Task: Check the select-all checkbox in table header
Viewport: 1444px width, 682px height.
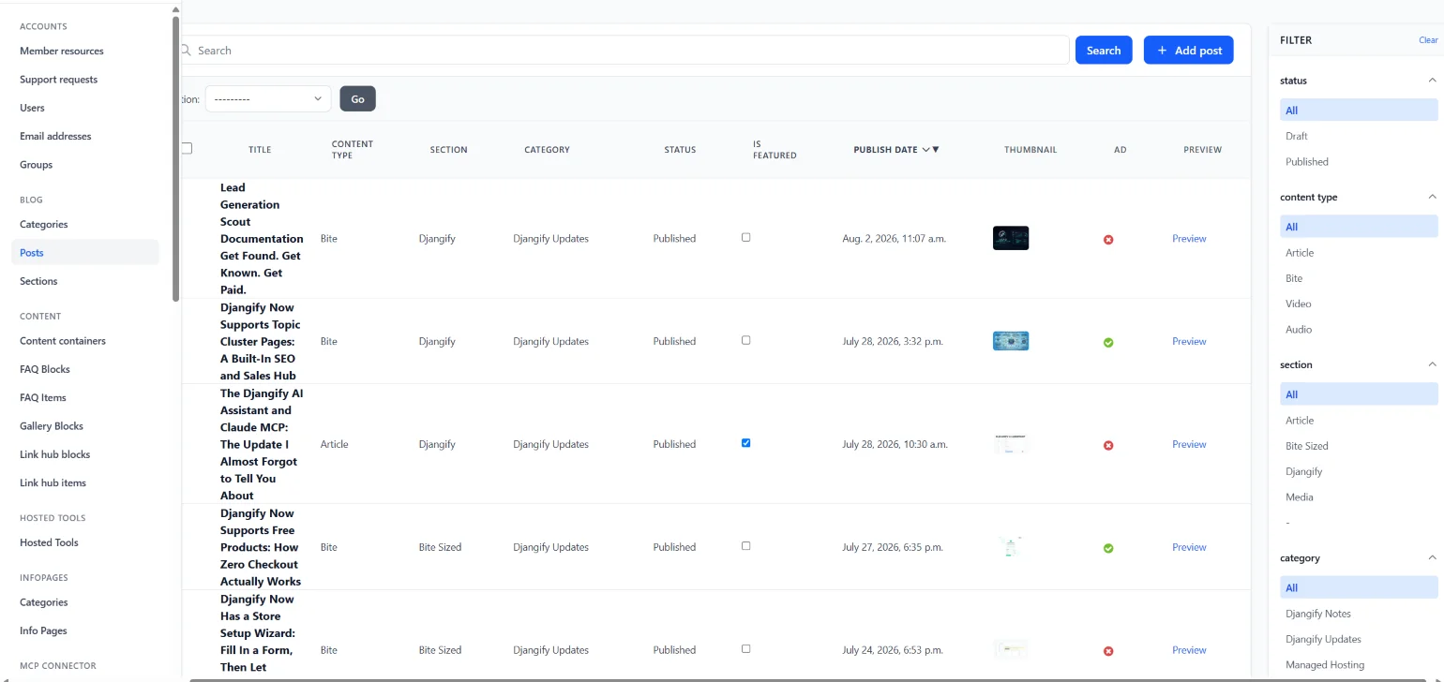Action: (x=187, y=148)
